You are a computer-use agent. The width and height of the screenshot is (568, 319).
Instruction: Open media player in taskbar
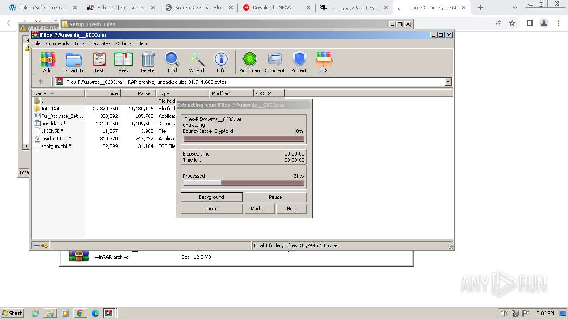pos(65,313)
